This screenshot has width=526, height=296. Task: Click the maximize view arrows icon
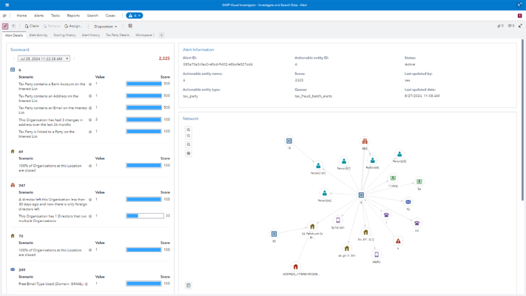[x=520, y=26]
